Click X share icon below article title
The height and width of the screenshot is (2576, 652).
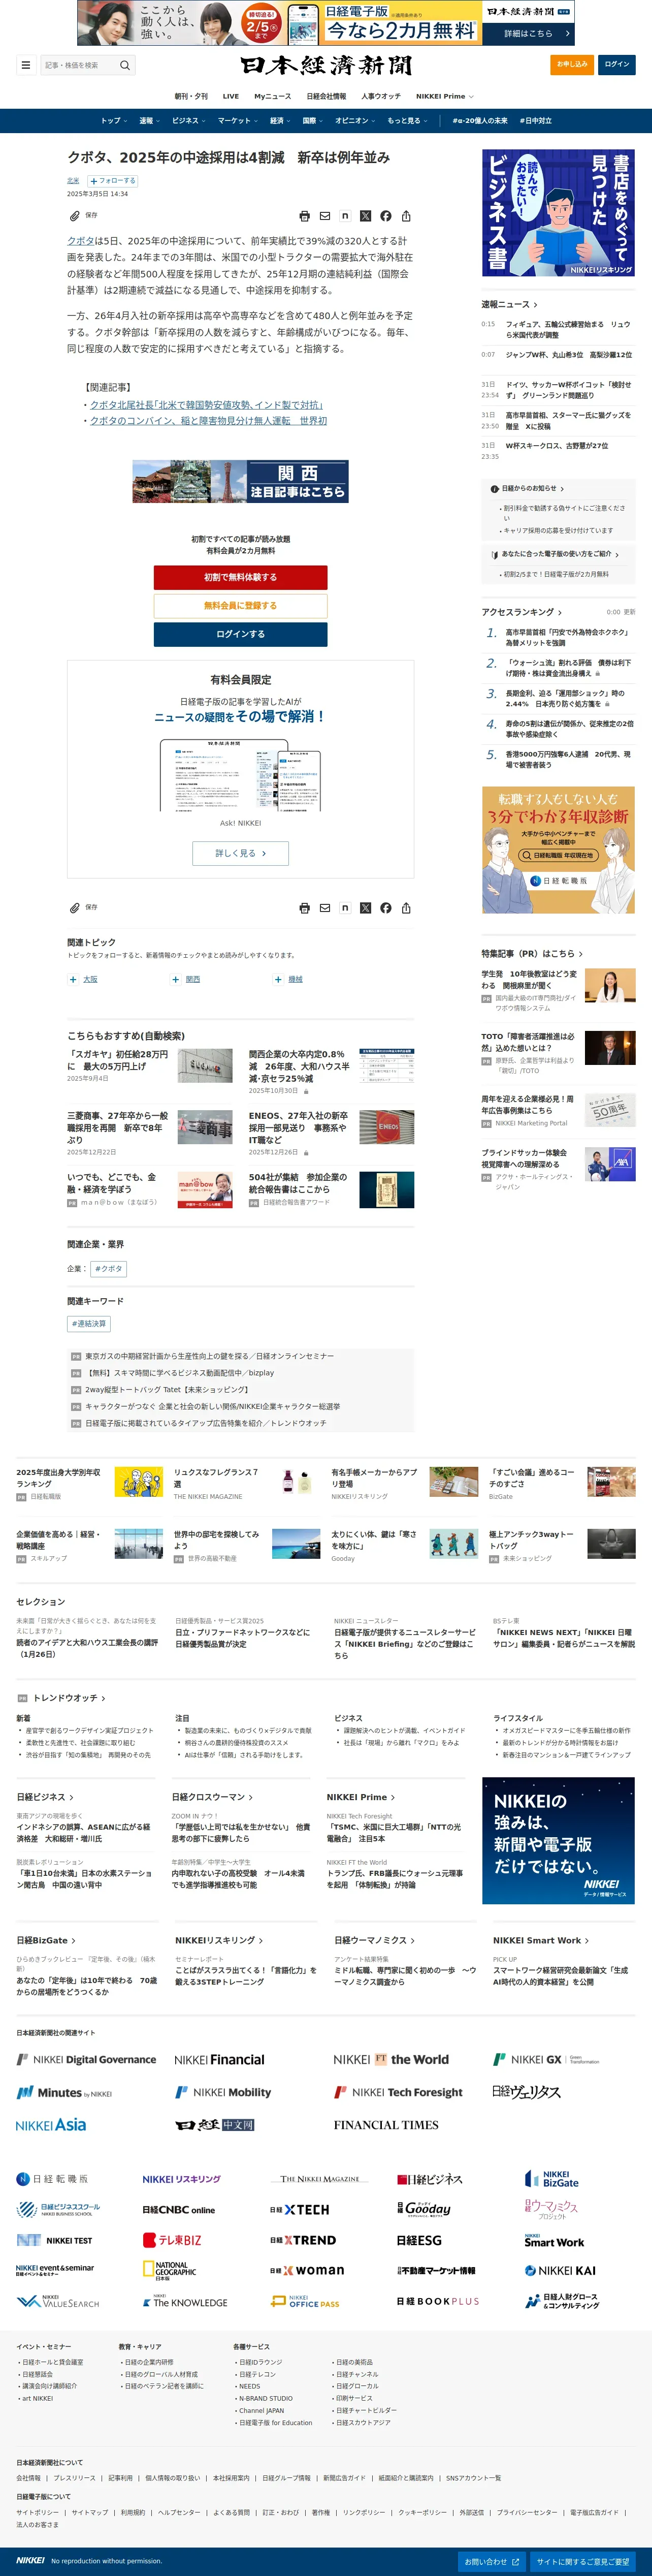[x=365, y=216]
